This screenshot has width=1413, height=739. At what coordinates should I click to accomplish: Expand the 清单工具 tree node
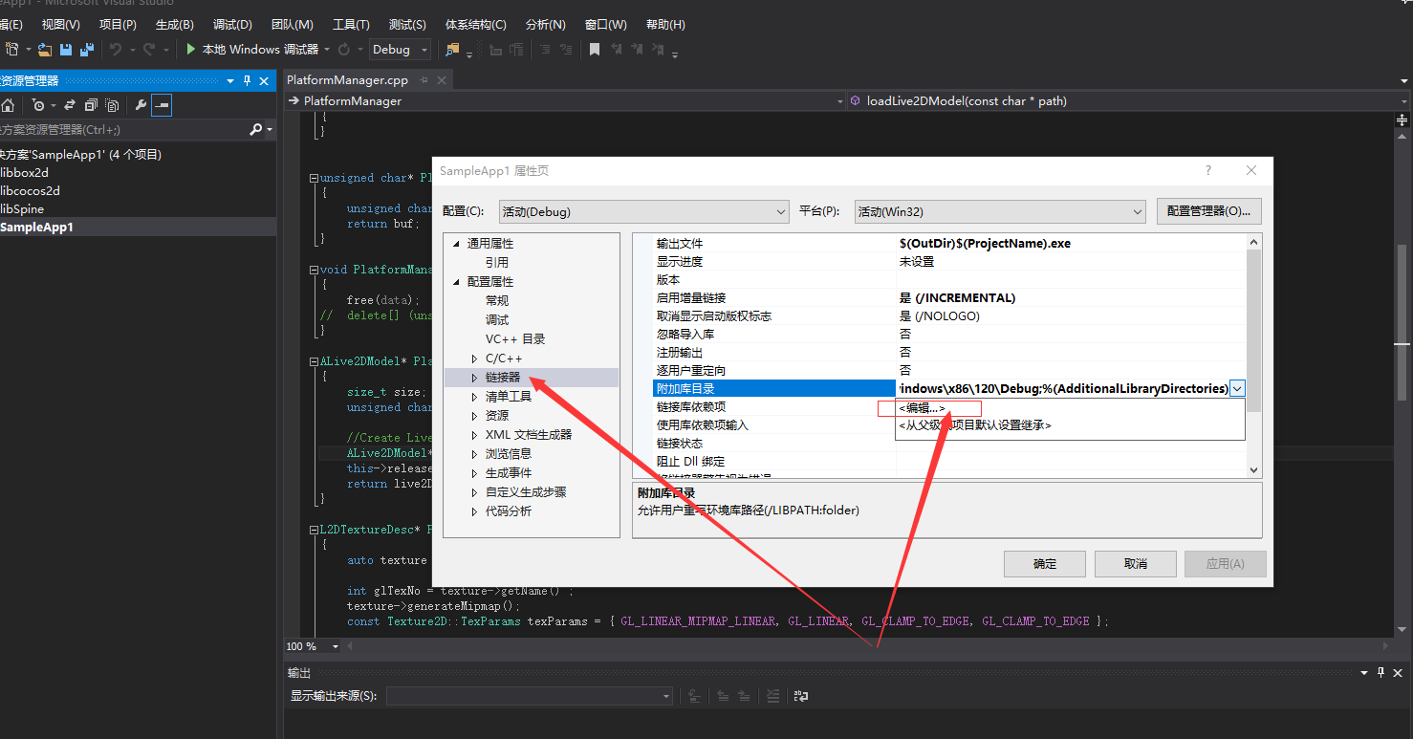tap(475, 397)
